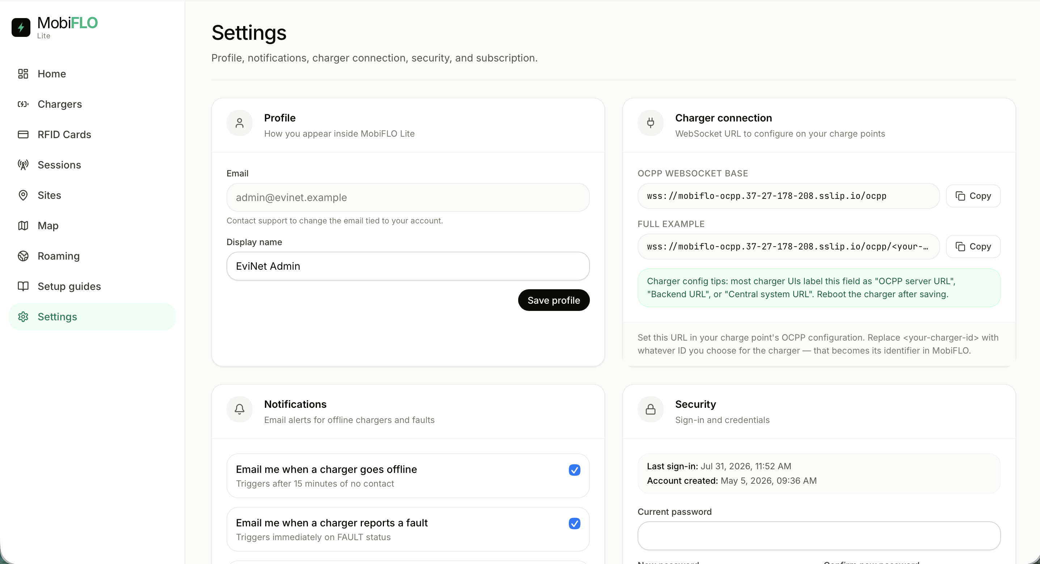Copy the full example WebSocket URL
Viewport: 1040px width, 564px height.
coord(973,247)
